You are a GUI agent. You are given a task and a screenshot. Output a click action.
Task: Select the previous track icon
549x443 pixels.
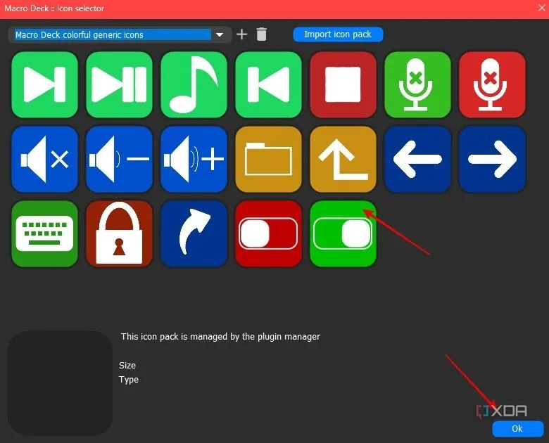268,84
